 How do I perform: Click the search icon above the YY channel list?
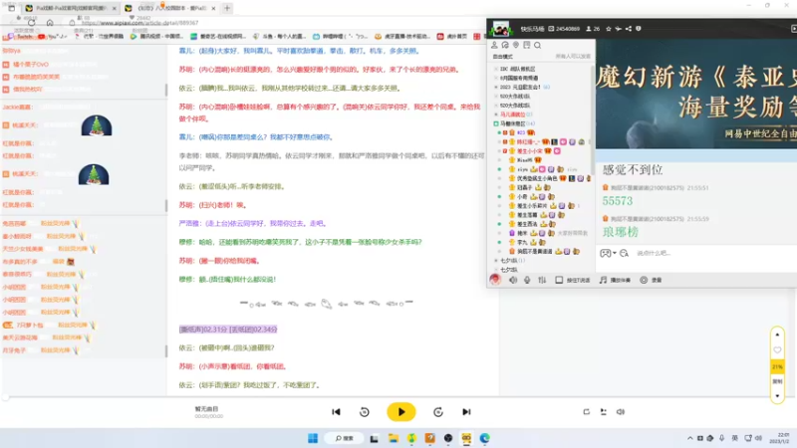click(537, 45)
